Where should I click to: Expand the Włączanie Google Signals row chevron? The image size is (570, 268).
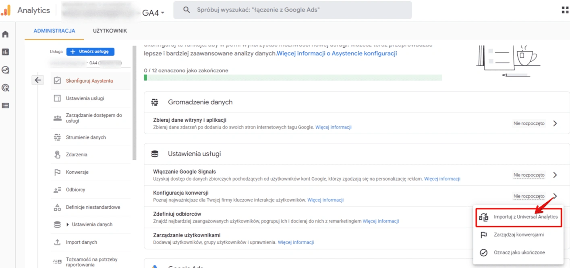pyautogui.click(x=555, y=175)
